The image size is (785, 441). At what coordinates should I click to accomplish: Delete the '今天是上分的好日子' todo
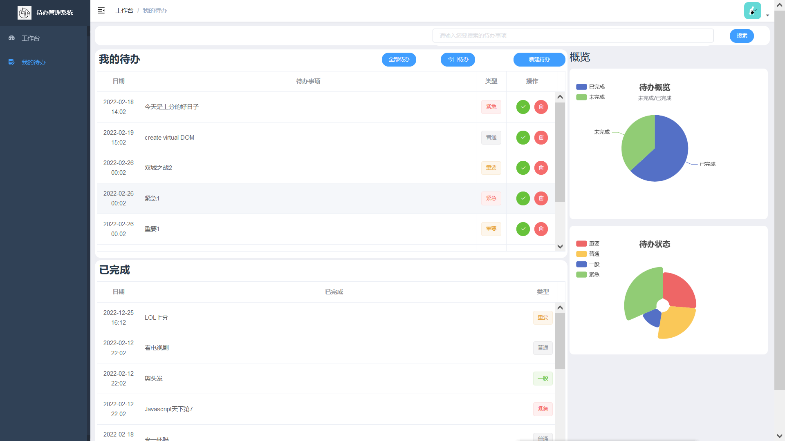click(541, 107)
